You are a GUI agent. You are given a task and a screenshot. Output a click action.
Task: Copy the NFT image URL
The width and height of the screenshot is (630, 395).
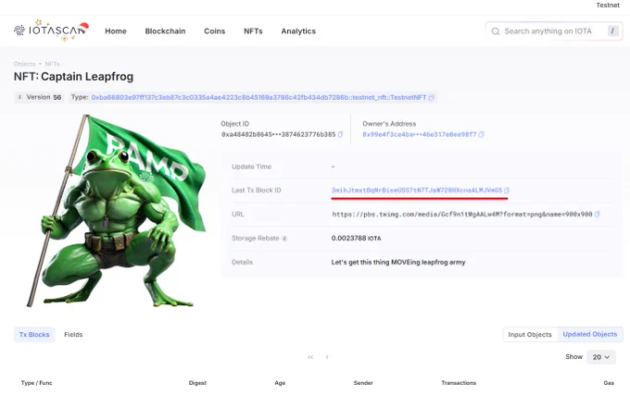(x=597, y=214)
